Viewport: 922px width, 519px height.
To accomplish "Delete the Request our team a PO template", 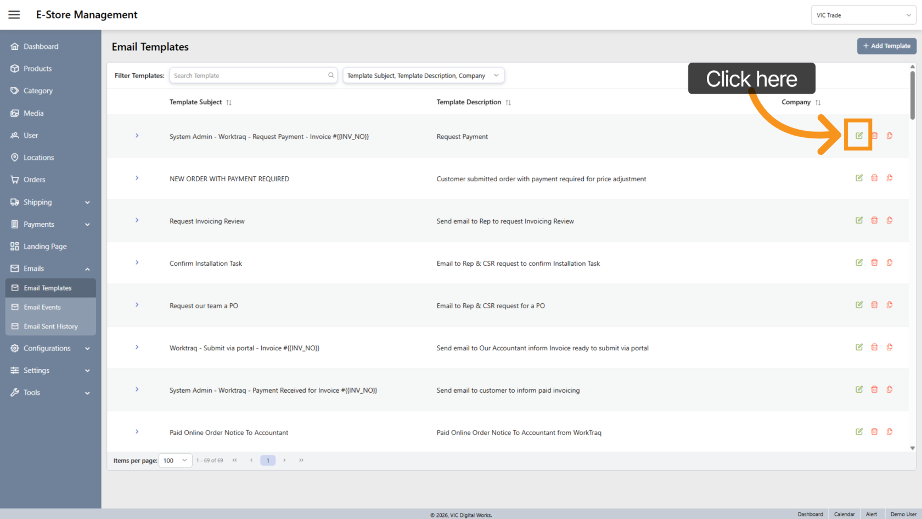I will [874, 305].
